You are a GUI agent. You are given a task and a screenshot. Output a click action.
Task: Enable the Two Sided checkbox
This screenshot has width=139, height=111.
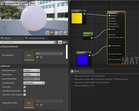tap(25, 87)
